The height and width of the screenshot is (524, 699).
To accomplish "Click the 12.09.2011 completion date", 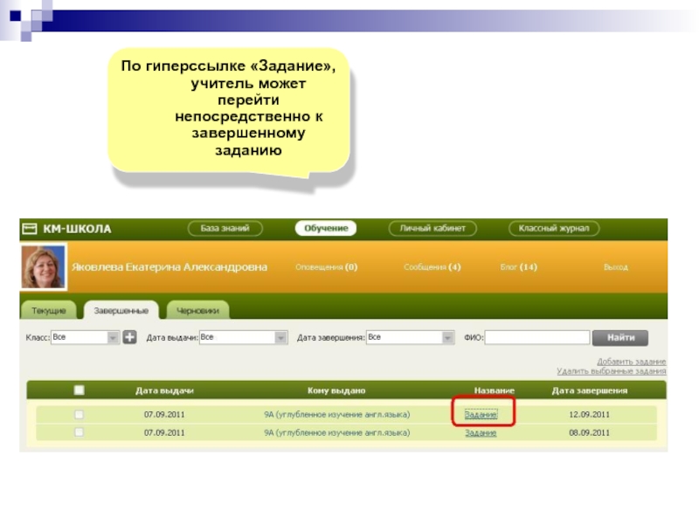I will pyautogui.click(x=589, y=414).
